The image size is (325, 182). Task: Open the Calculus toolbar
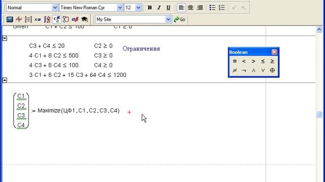(47, 19)
